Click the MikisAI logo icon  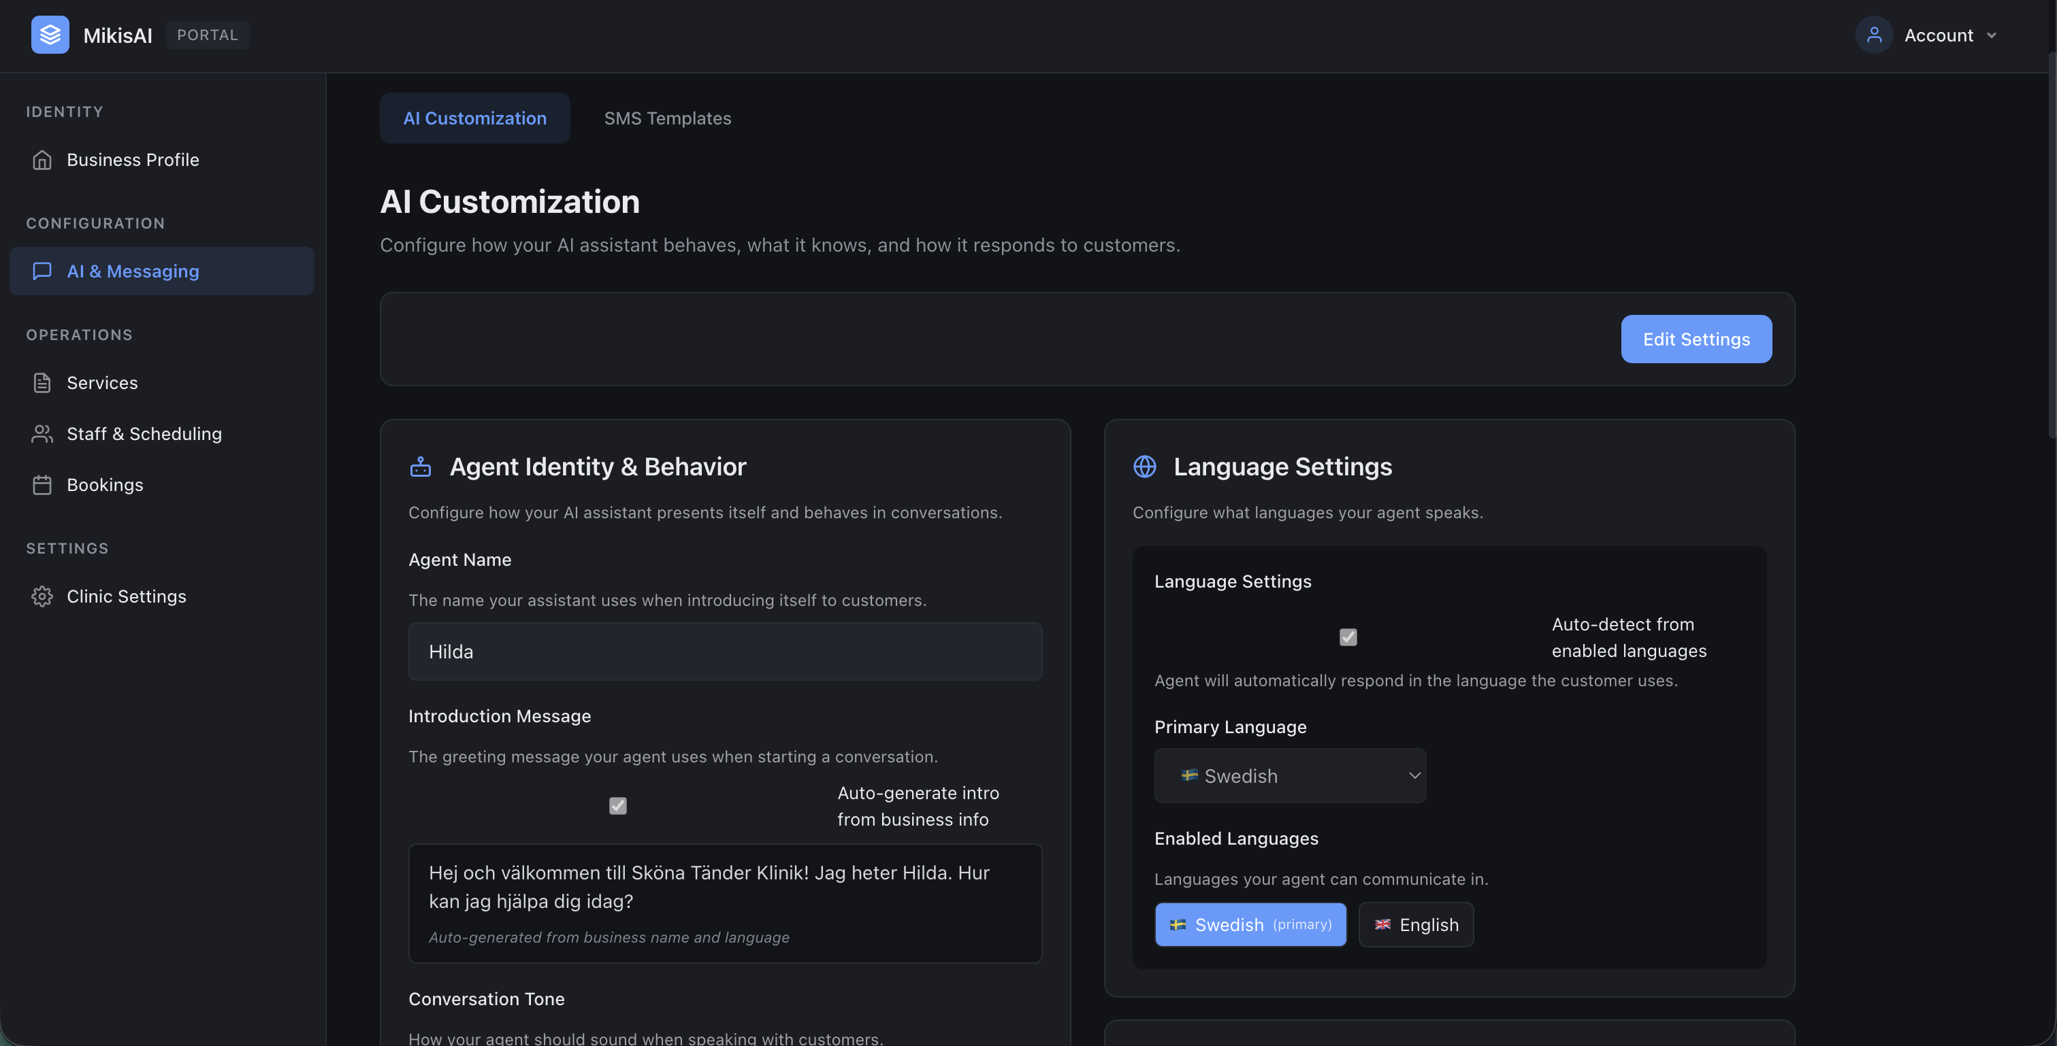coord(50,35)
